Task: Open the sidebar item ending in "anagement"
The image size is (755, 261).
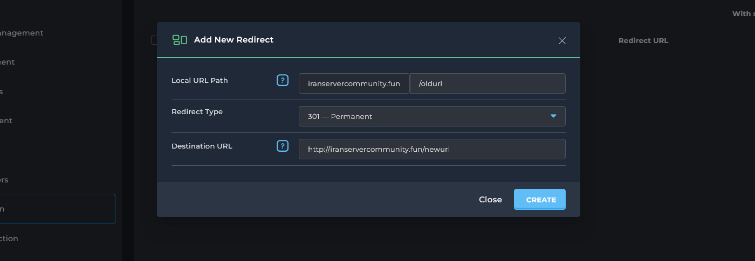Action: coord(22,33)
